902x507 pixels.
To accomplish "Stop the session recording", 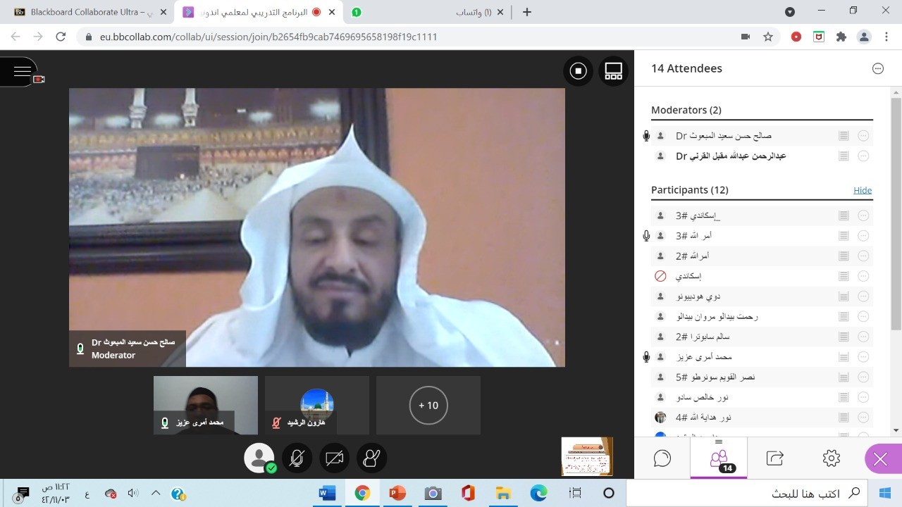I will click(578, 71).
